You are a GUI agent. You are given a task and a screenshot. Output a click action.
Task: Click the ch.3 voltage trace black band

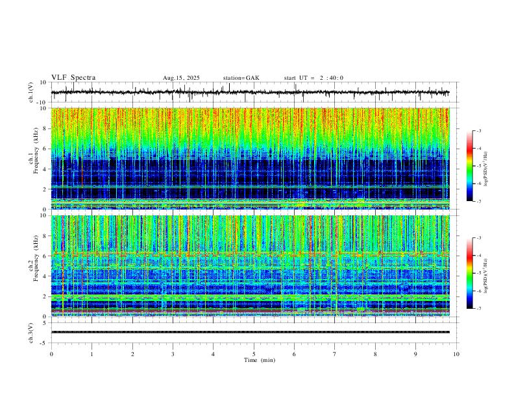[250, 332]
